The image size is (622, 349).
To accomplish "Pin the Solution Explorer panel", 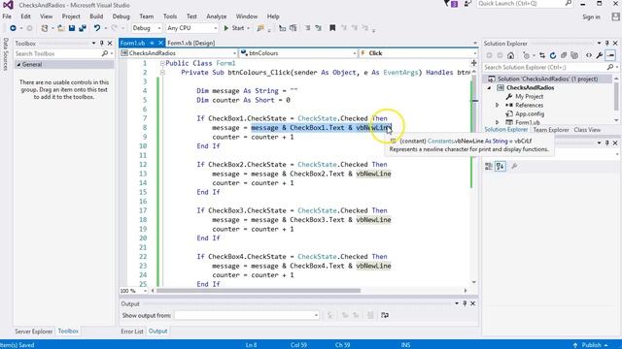I will point(606,43).
